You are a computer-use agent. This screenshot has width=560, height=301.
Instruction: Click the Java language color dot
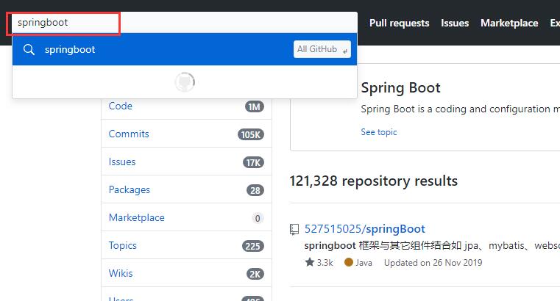click(x=349, y=262)
